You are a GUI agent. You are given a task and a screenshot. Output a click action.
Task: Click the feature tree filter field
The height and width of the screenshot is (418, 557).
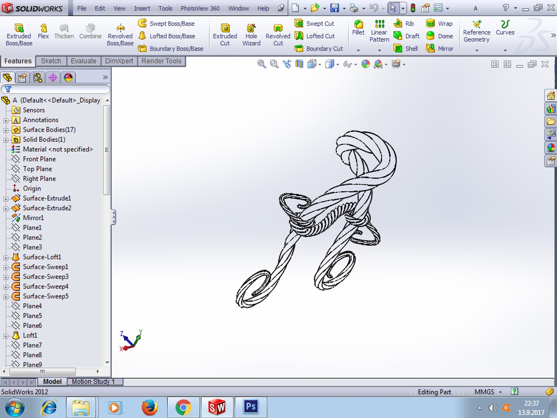click(56, 89)
